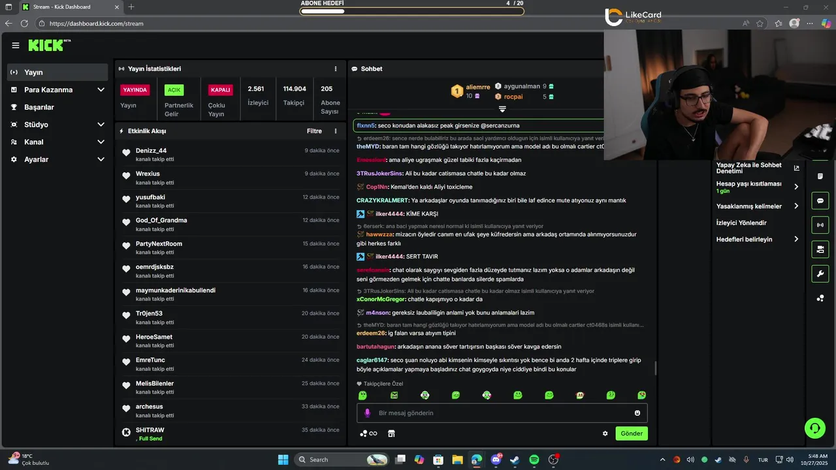Click the Gönder send button
The width and height of the screenshot is (836, 470).
click(632, 433)
